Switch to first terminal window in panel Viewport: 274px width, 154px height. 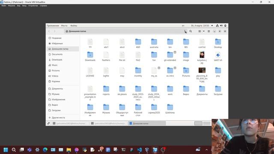pyautogui.click(x=70, y=123)
